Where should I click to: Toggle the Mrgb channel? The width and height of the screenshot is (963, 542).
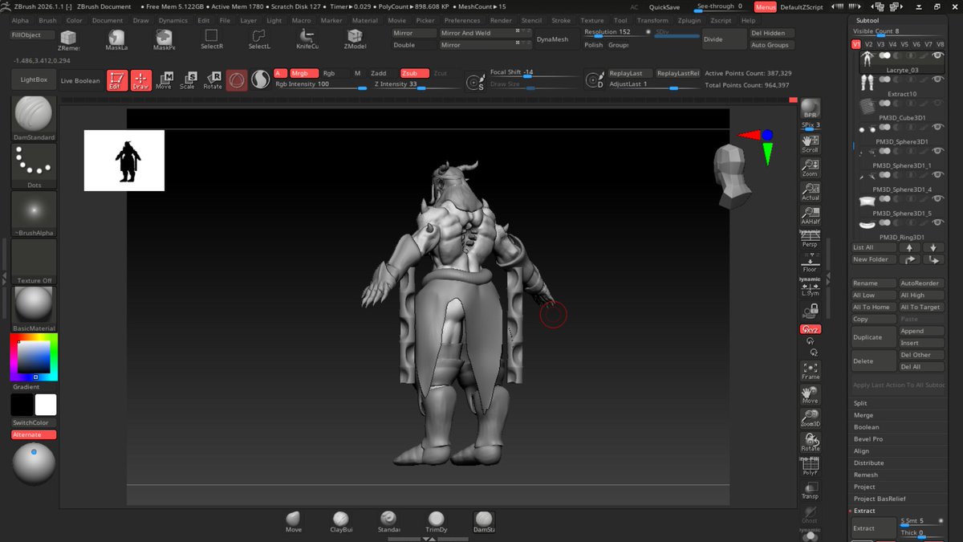(x=303, y=73)
